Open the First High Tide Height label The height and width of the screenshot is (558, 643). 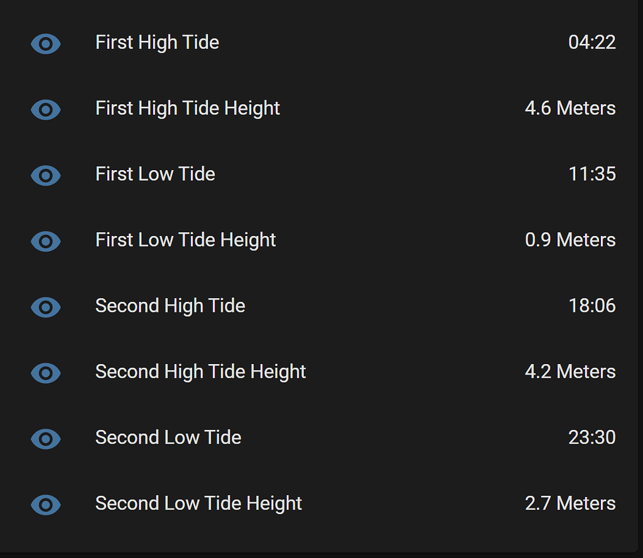coord(187,109)
